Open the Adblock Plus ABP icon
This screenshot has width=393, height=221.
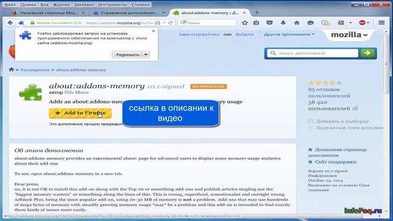click(362, 23)
